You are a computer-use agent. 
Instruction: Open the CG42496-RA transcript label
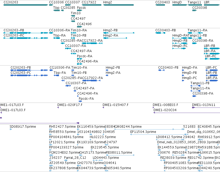click(87, 61)
